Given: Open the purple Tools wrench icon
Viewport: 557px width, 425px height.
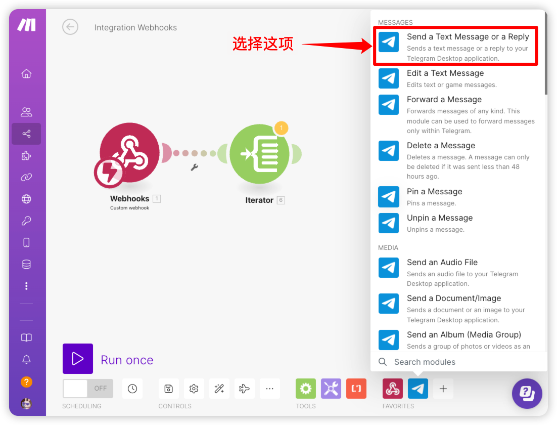Looking at the screenshot, I should click(x=331, y=389).
